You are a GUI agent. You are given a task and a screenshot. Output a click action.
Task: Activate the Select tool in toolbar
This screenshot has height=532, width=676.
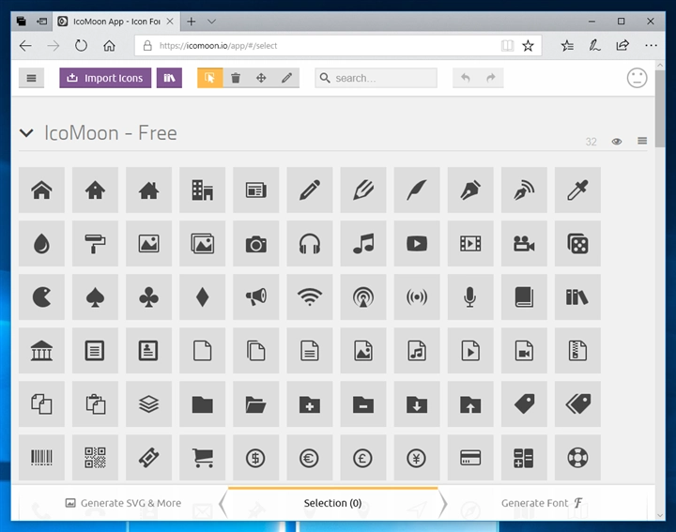[x=210, y=78]
